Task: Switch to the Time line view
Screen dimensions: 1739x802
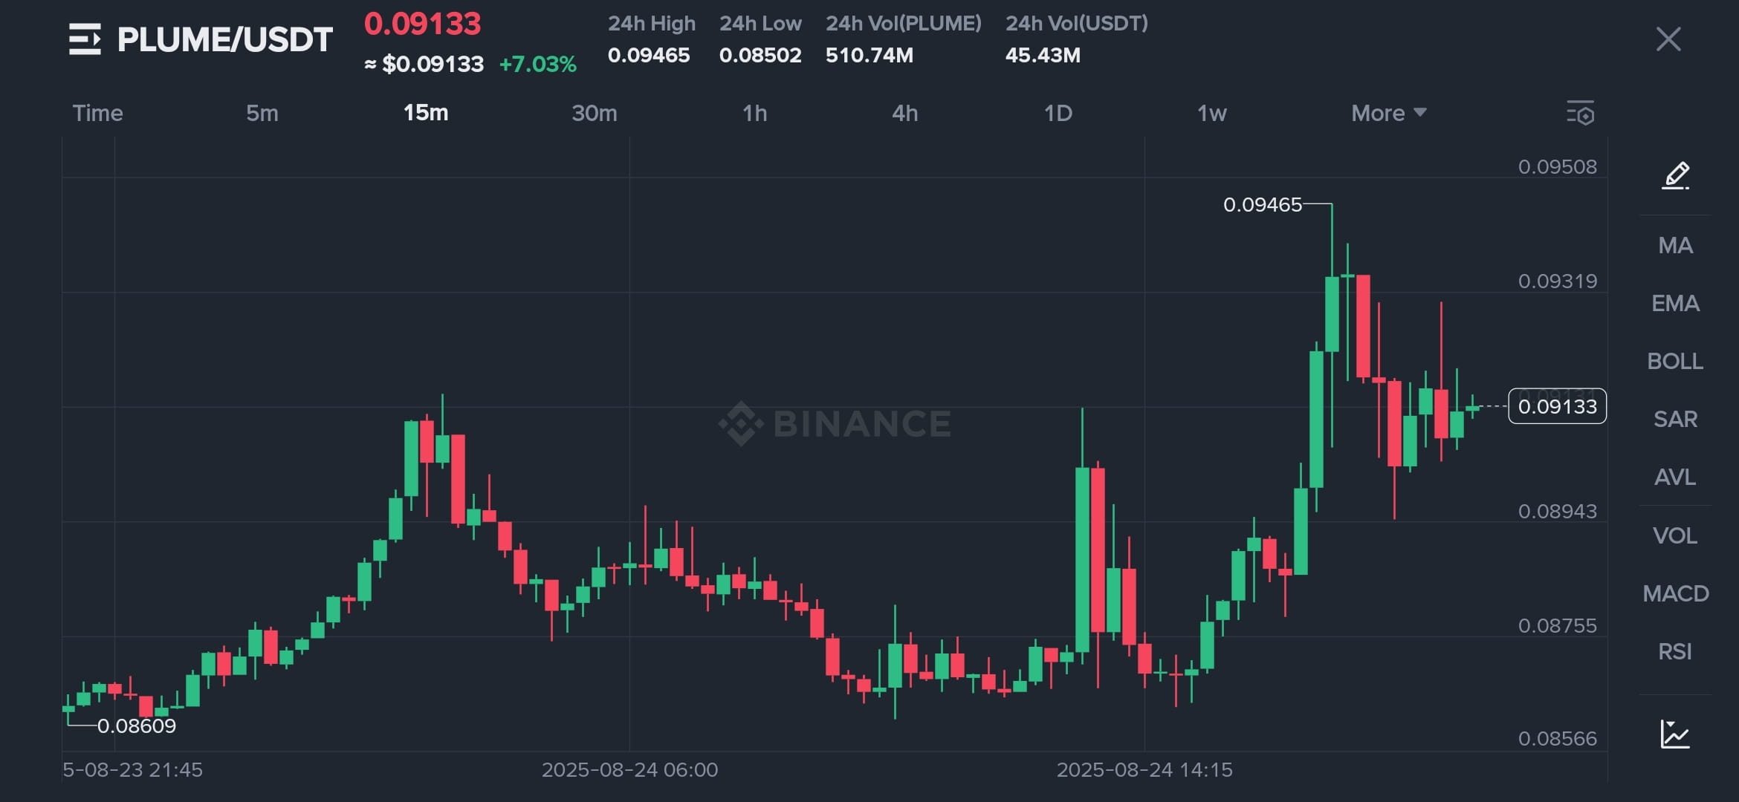Action: tap(97, 113)
